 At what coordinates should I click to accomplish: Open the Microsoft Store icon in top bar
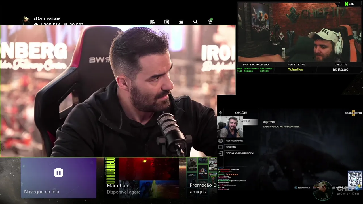point(167,22)
